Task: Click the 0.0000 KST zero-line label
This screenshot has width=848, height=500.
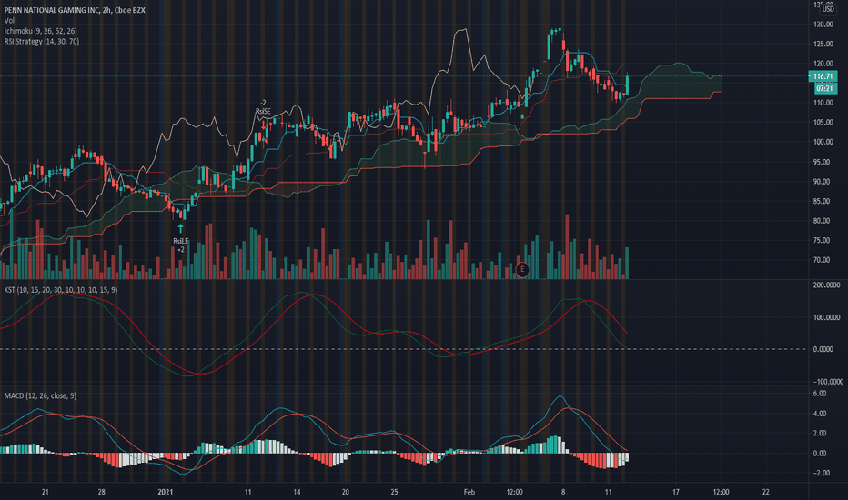Action: pyautogui.click(x=823, y=349)
